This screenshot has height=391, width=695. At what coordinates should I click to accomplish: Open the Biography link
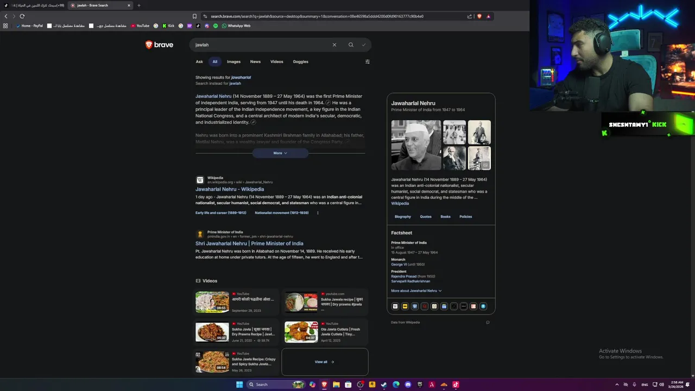point(403,217)
